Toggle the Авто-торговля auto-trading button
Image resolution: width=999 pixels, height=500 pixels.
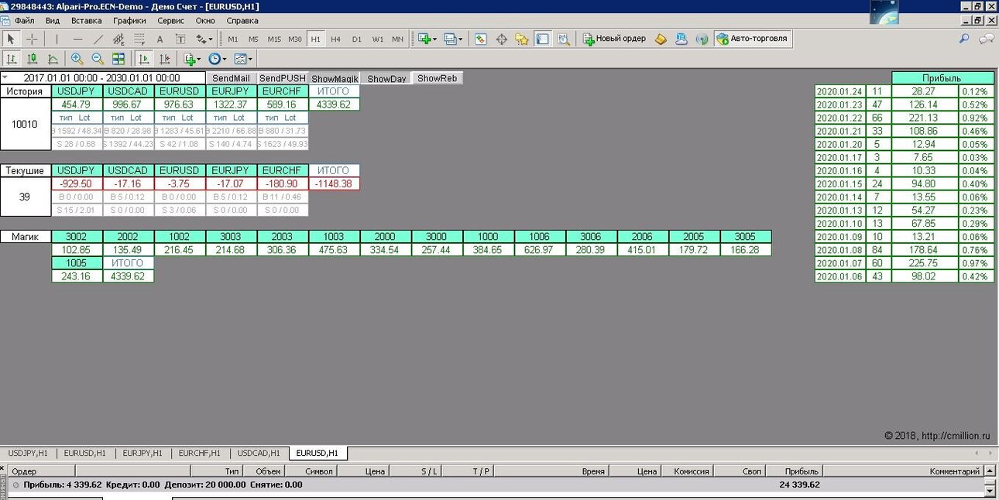[x=753, y=39]
